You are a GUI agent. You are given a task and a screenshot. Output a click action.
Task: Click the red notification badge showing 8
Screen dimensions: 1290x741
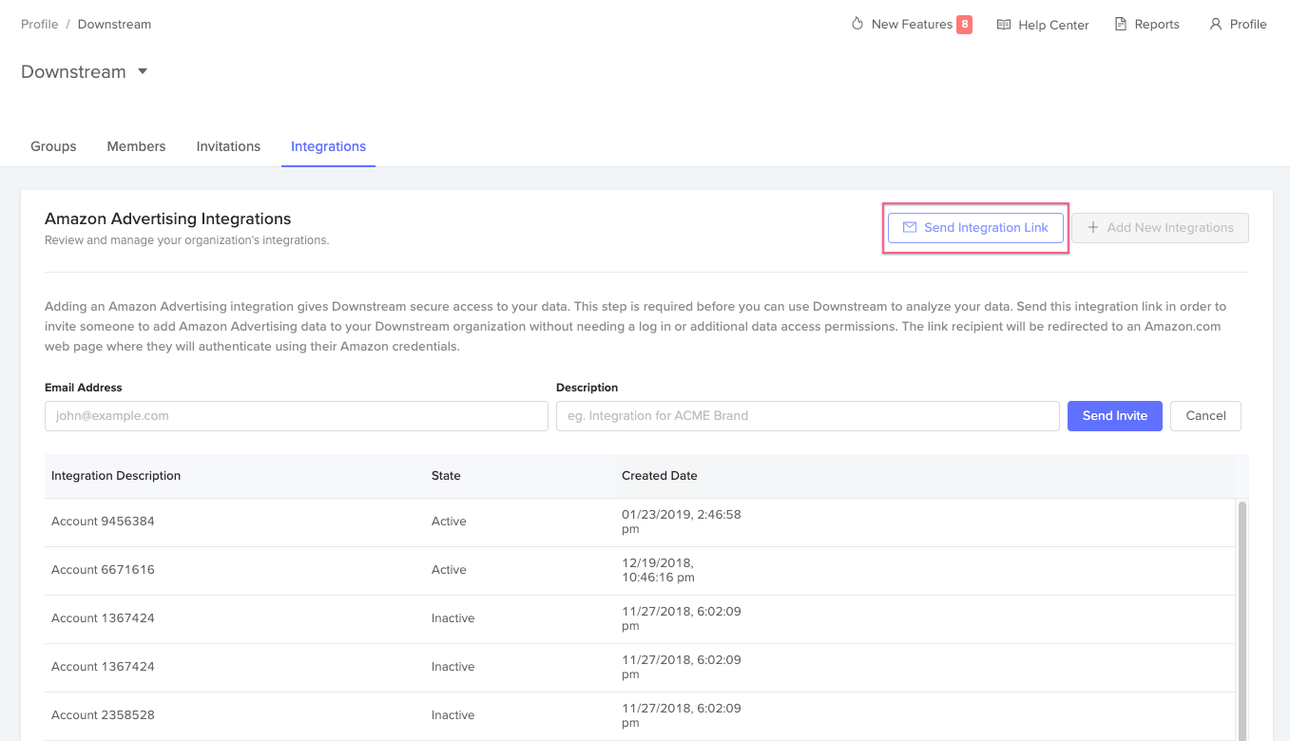pyautogui.click(x=964, y=24)
